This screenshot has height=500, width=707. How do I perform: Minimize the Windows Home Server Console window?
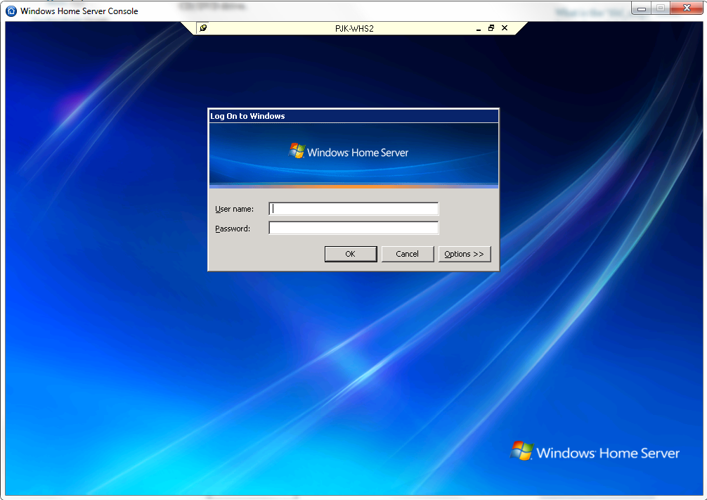[x=642, y=8]
